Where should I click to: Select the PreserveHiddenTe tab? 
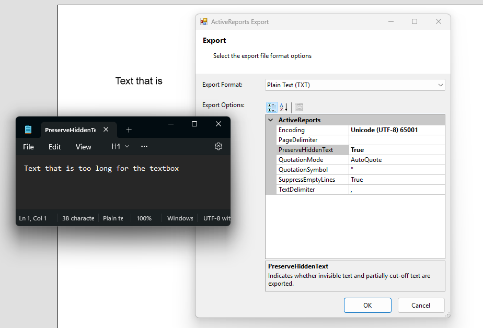point(73,129)
